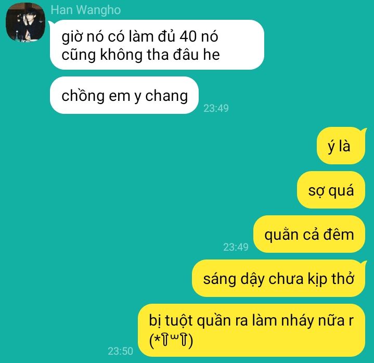Click the (*⇧ω⇧) emoticon in the last message

click(171, 340)
